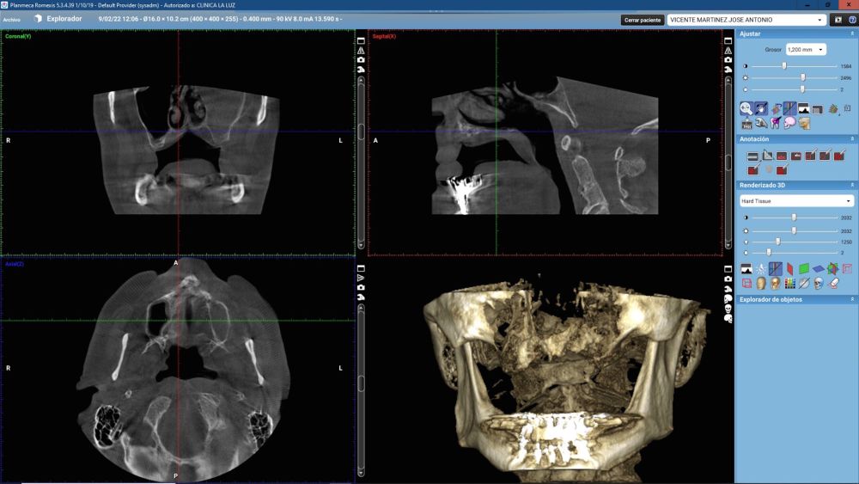Click the skull icon in Renderizado 3D

coord(818,283)
